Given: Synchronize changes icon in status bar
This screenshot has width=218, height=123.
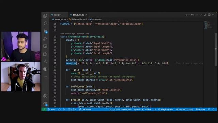Looking at the screenshot, I should (60, 109).
